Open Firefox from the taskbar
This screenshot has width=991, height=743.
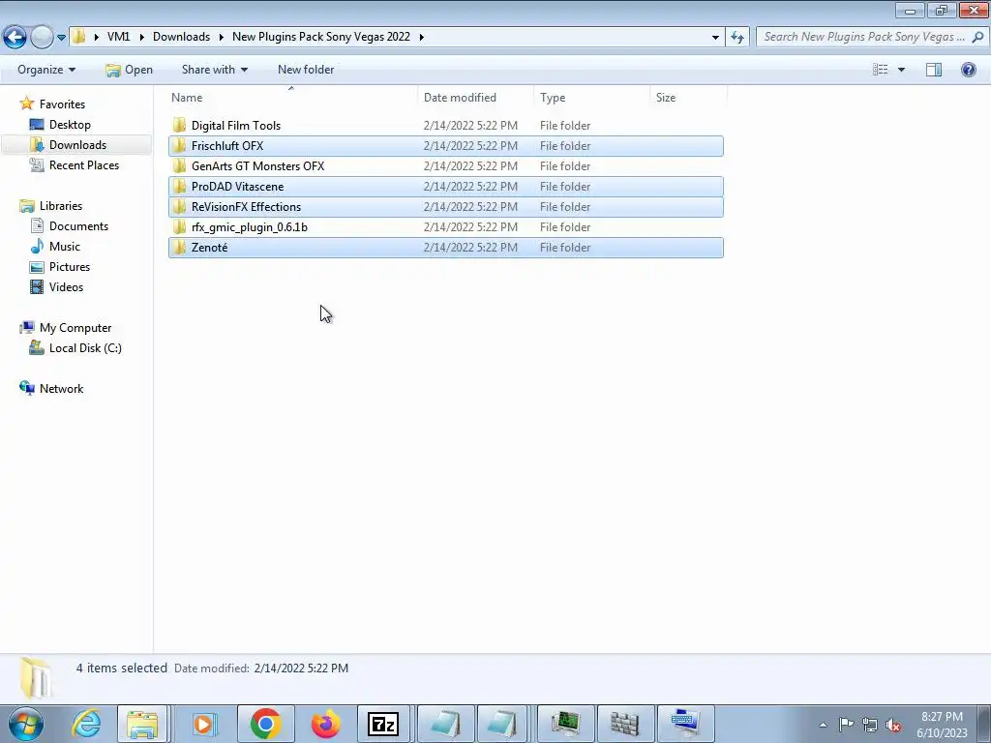325,724
